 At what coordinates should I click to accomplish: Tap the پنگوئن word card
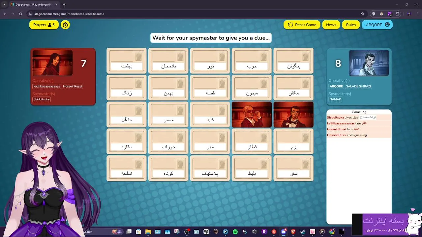[293, 61]
